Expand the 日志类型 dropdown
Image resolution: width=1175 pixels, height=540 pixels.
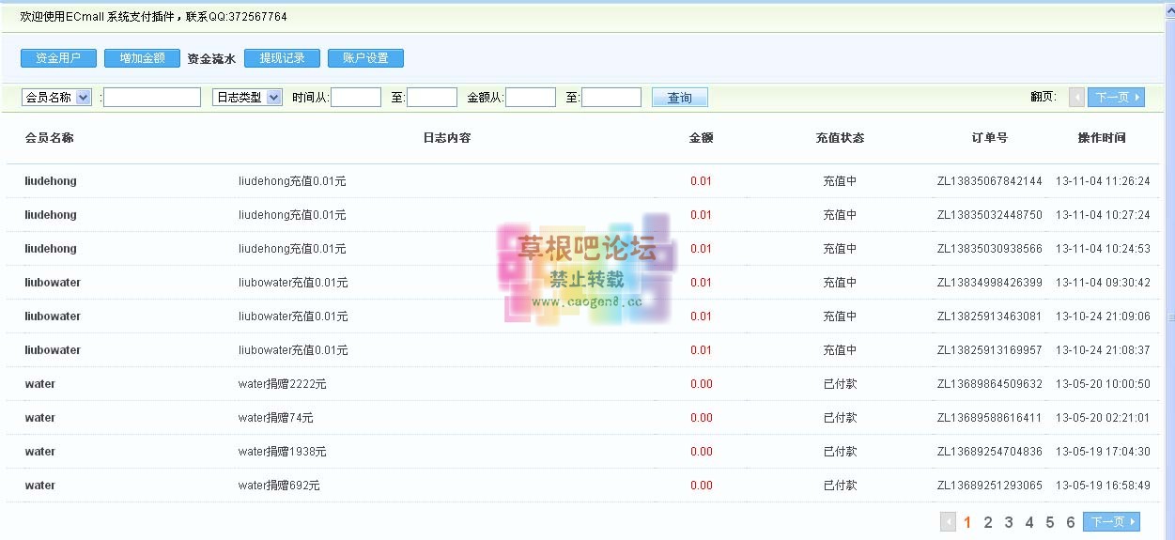[247, 98]
